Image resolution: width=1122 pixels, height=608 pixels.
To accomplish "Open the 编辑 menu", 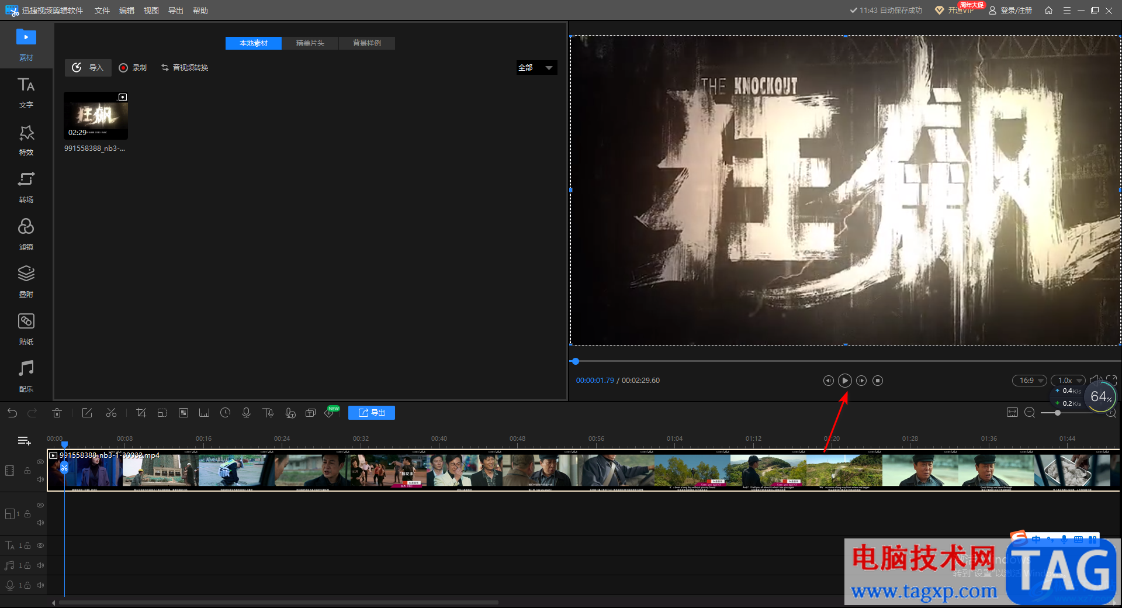I will (x=126, y=11).
